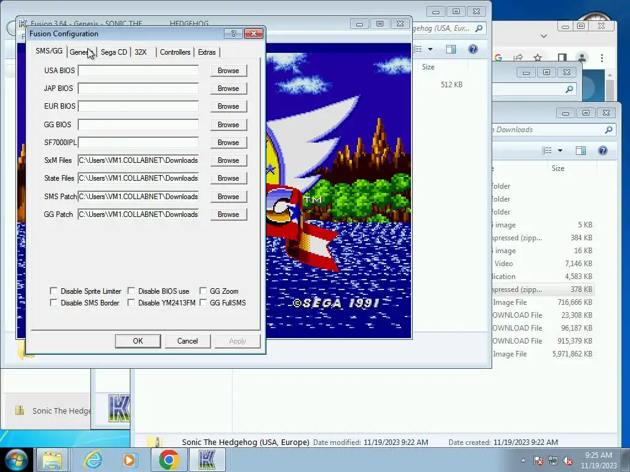Click Chrome's share page icon
The image size is (630, 472).
tap(518, 58)
